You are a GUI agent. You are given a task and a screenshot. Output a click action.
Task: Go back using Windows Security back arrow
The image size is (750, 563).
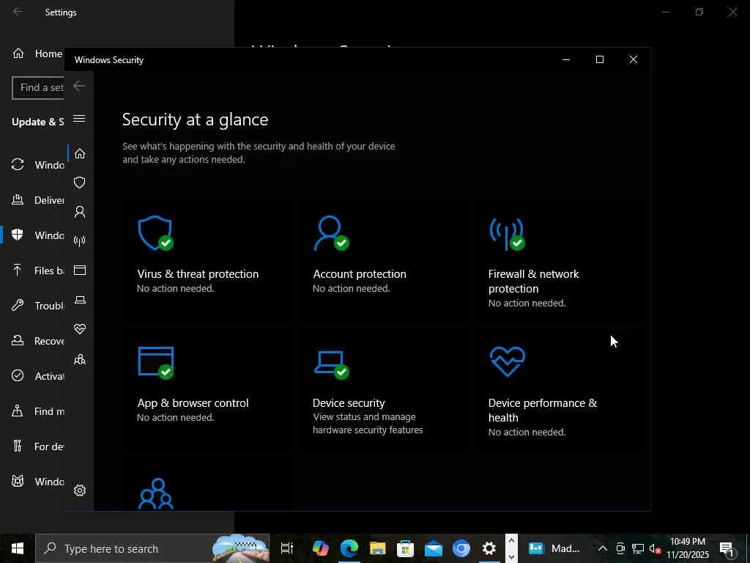tap(79, 87)
